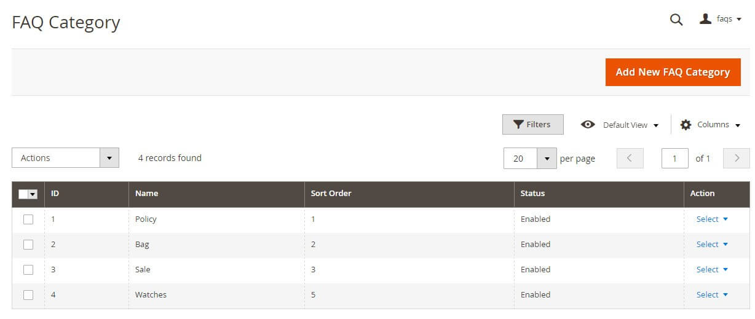Screen dimensions: 755x319
Task: Check the Watches row checkbox
Action: coord(28,295)
